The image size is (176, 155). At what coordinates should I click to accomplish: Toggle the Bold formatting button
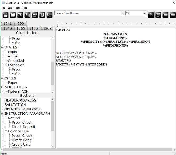(151, 15)
